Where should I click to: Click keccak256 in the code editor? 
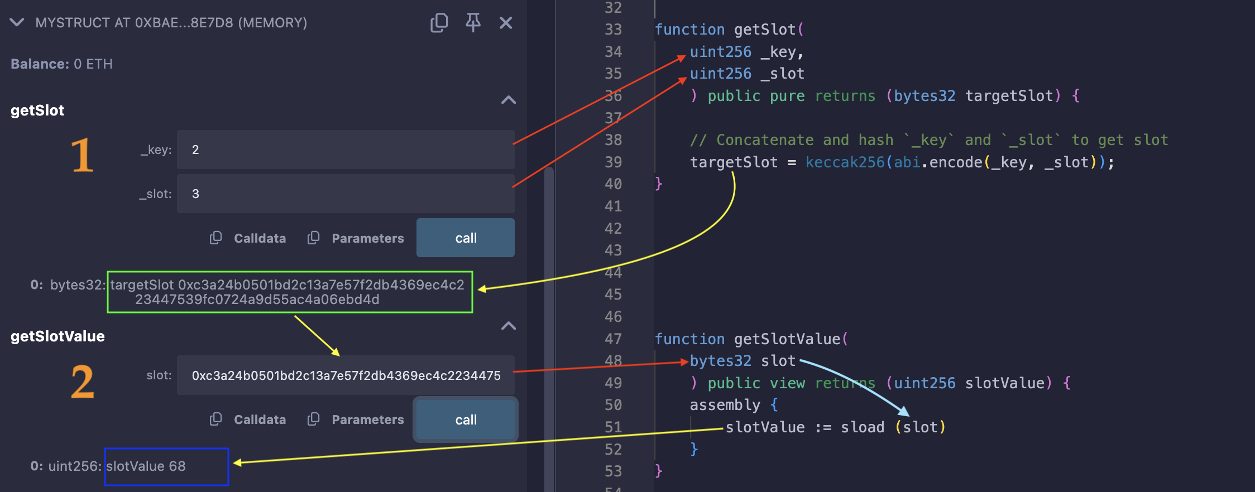click(x=845, y=162)
